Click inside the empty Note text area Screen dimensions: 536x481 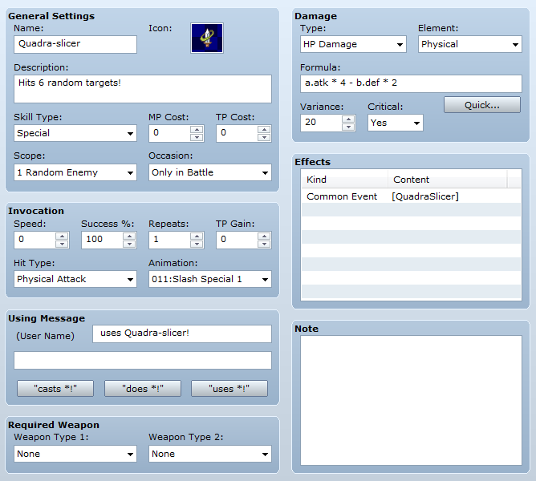[x=411, y=400]
